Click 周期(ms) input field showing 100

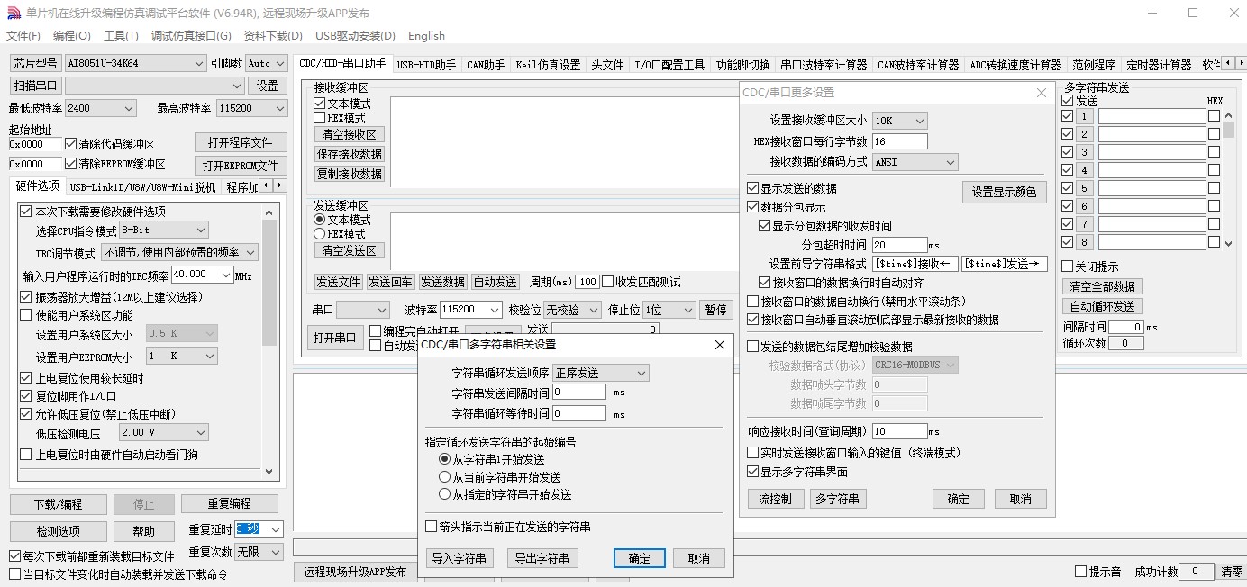click(587, 282)
